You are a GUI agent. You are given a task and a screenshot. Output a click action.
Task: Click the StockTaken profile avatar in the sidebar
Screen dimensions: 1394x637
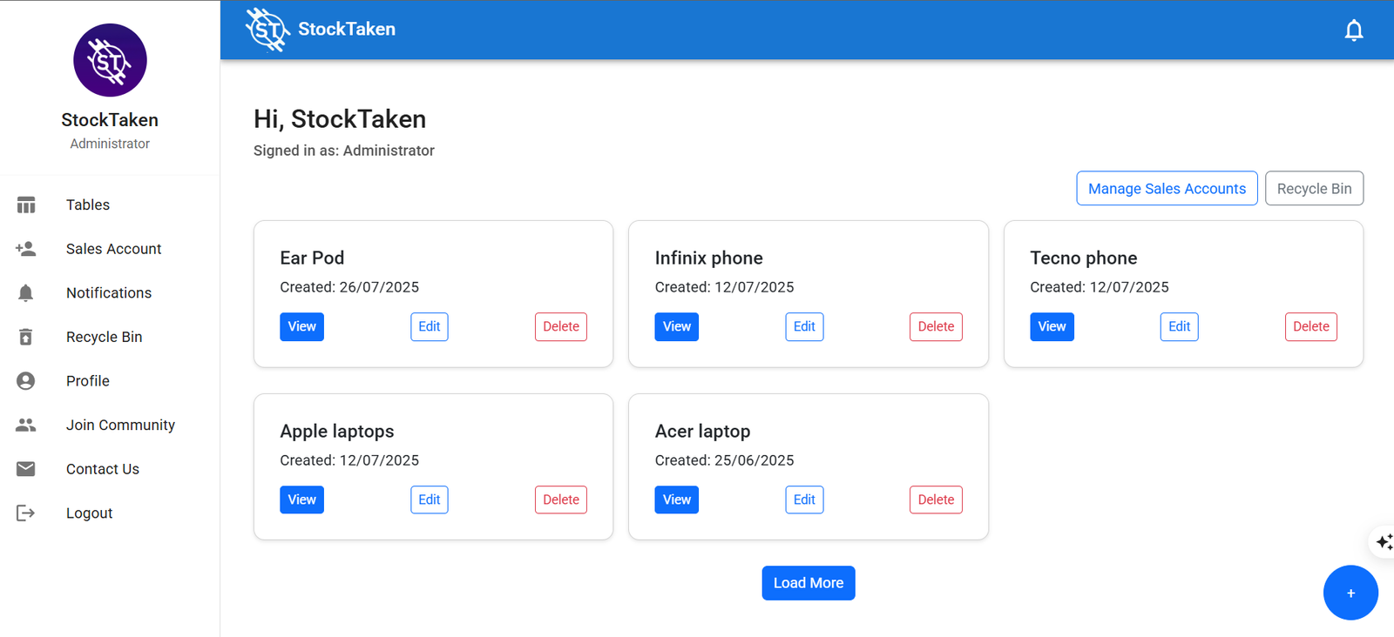point(110,60)
